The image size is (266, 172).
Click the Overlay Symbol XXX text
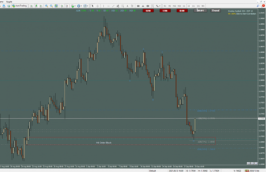pos(240,11)
